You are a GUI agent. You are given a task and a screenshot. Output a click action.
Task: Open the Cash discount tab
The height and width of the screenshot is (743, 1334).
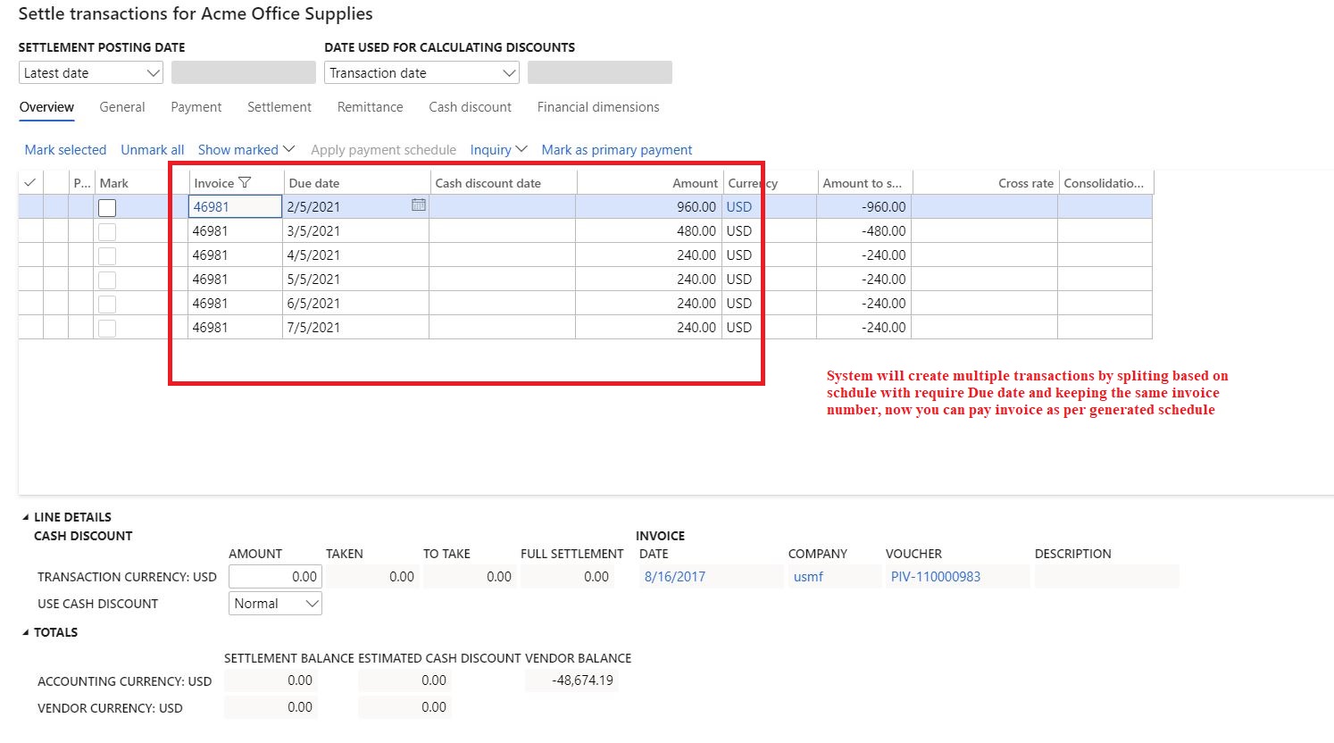click(x=470, y=106)
